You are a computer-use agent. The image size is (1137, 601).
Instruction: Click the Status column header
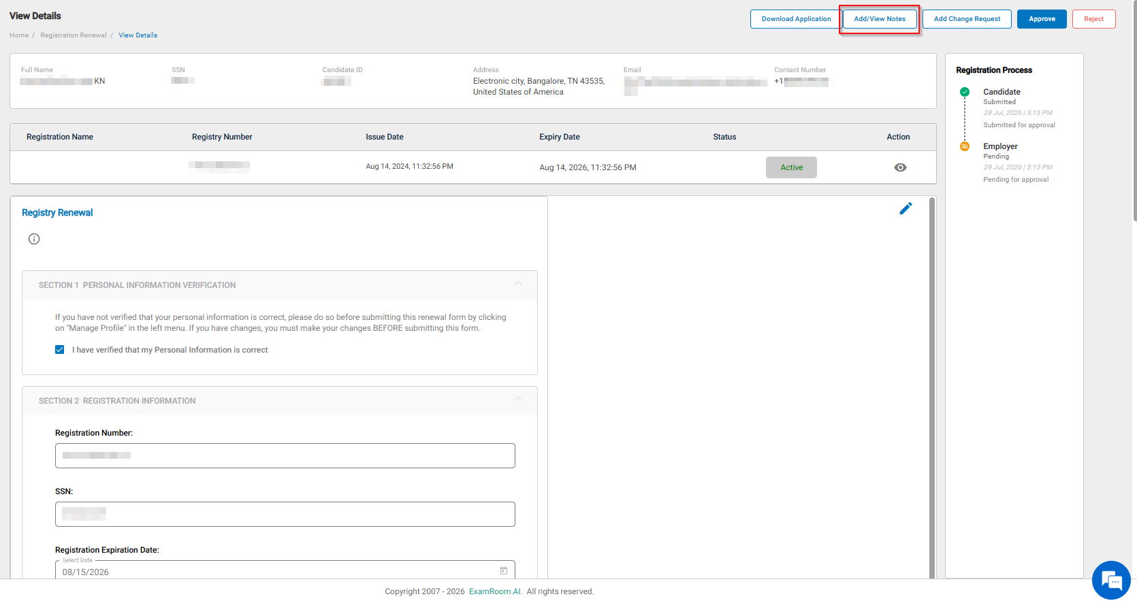pyautogui.click(x=724, y=137)
